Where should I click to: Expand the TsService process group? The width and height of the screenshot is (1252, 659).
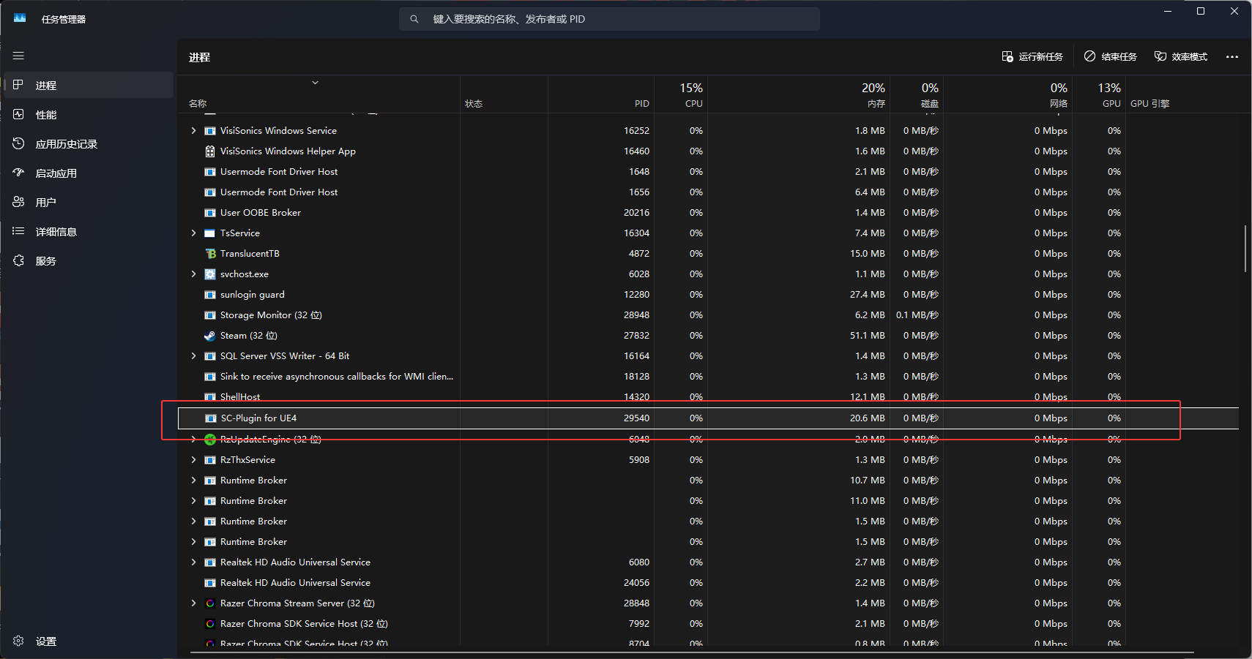click(x=193, y=233)
